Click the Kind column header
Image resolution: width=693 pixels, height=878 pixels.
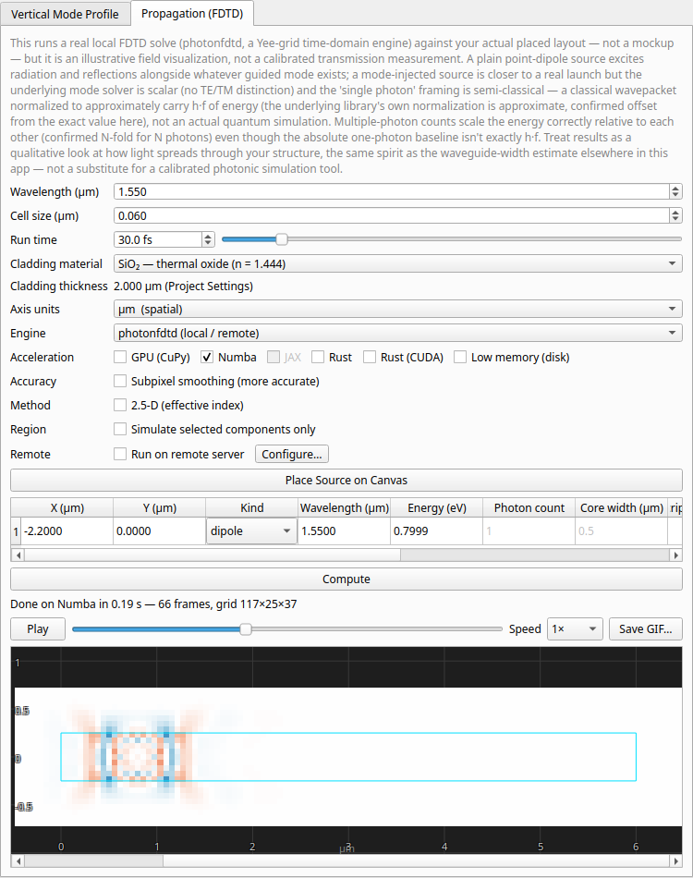(252, 508)
